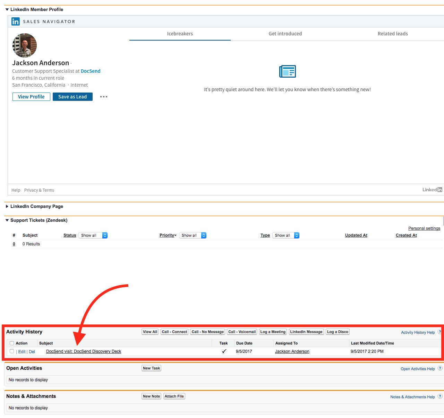Click Activity History help question mark icon
The image size is (444, 418).
(440, 332)
